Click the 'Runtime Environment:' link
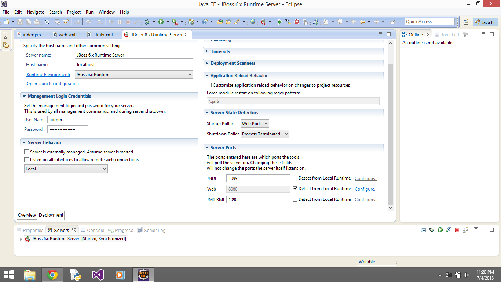 pyautogui.click(x=48, y=75)
